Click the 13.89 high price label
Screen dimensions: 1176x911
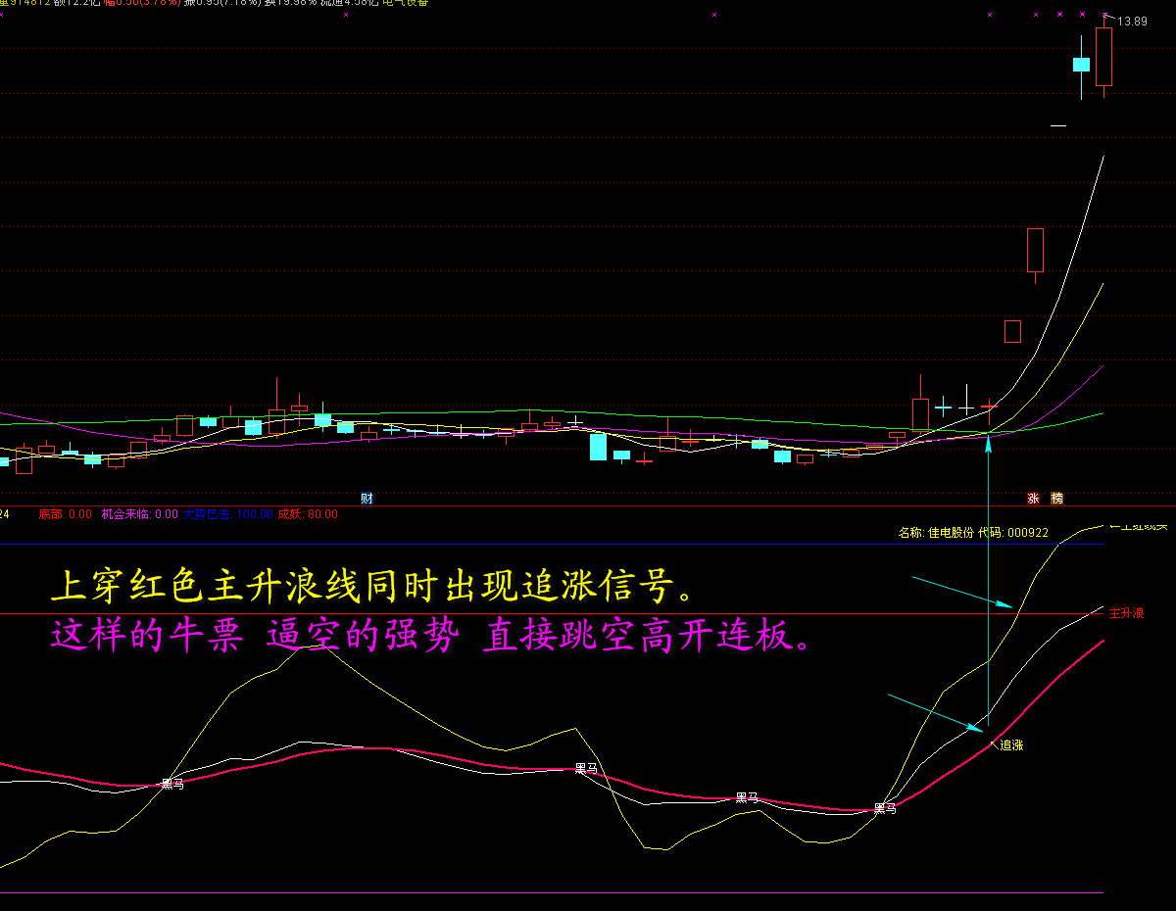(1133, 22)
